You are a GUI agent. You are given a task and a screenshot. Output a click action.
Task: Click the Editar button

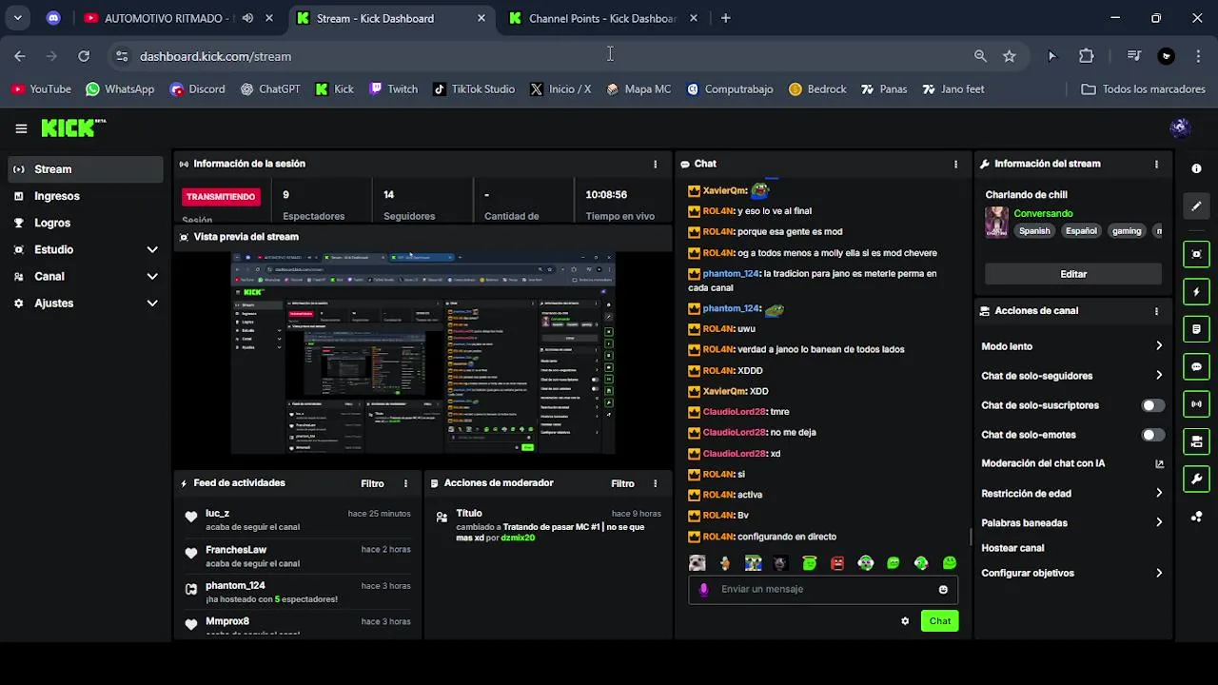1073,274
